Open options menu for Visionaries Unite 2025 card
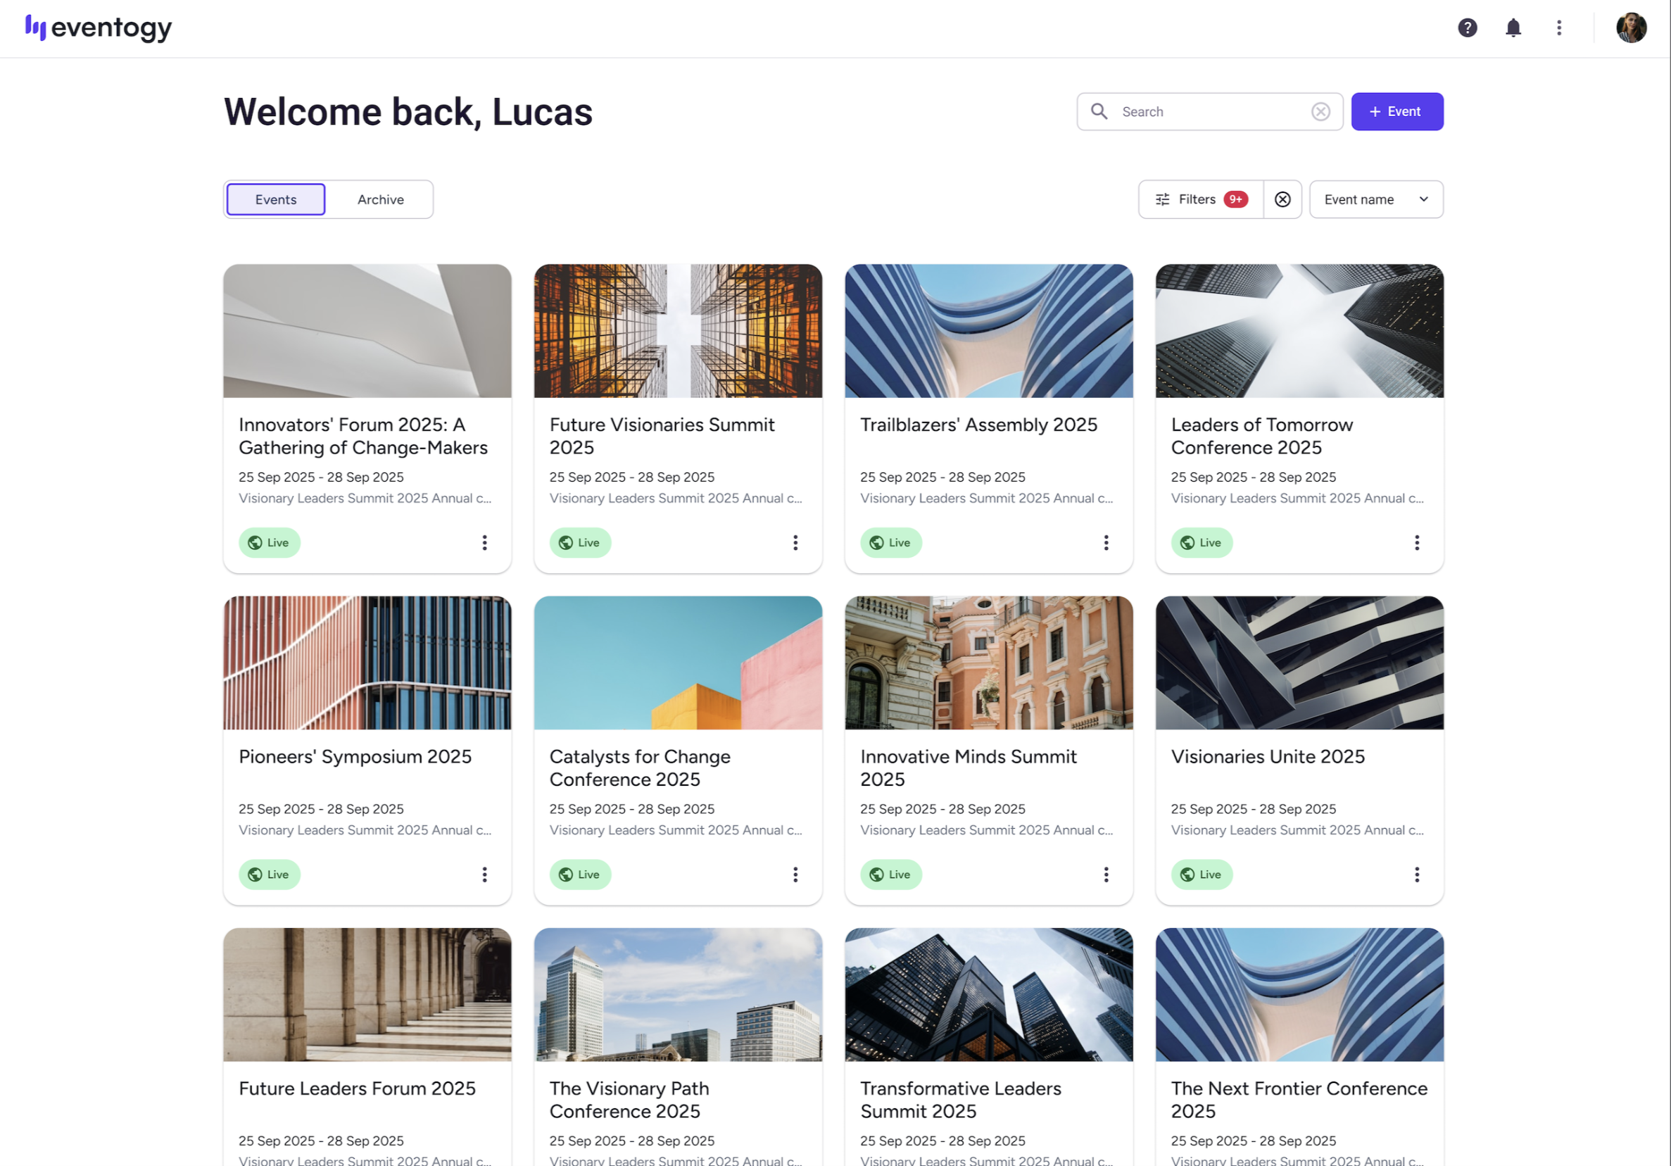Image resolution: width=1671 pixels, height=1166 pixels. [x=1417, y=874]
